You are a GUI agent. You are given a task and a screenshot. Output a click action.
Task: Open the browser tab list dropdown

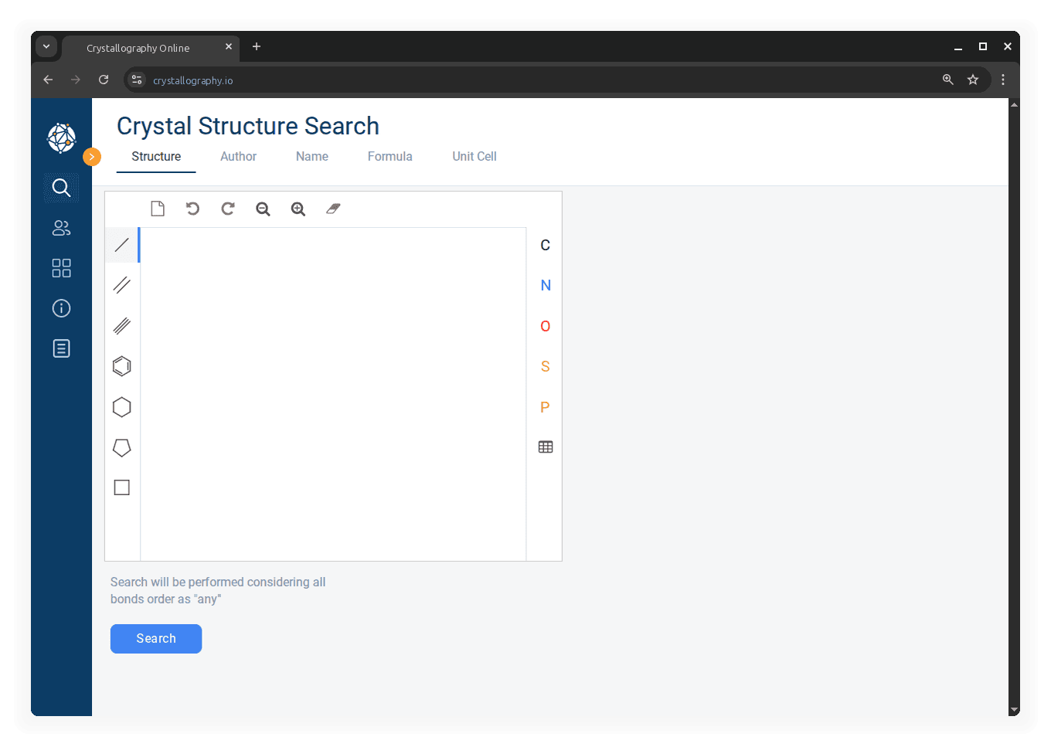tap(46, 47)
